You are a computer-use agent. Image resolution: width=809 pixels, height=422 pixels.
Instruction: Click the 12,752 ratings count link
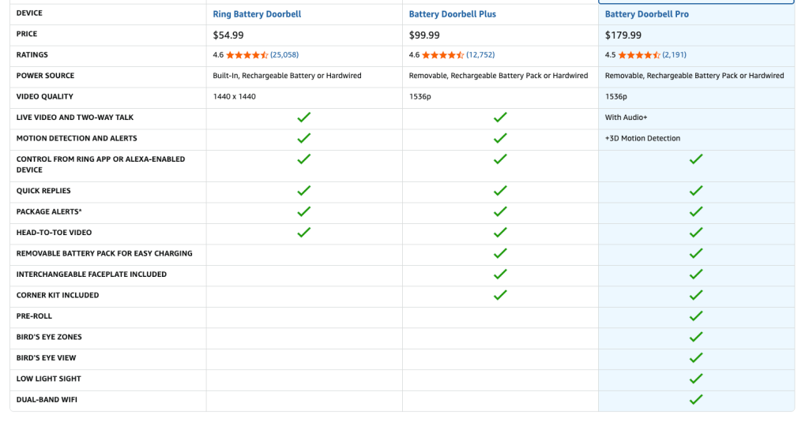(480, 55)
